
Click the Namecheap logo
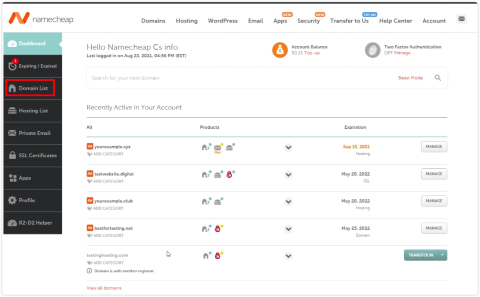[x=41, y=19]
